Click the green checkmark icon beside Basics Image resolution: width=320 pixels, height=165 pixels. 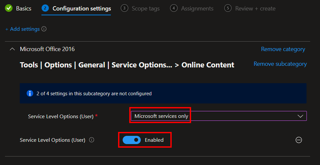[9, 8]
